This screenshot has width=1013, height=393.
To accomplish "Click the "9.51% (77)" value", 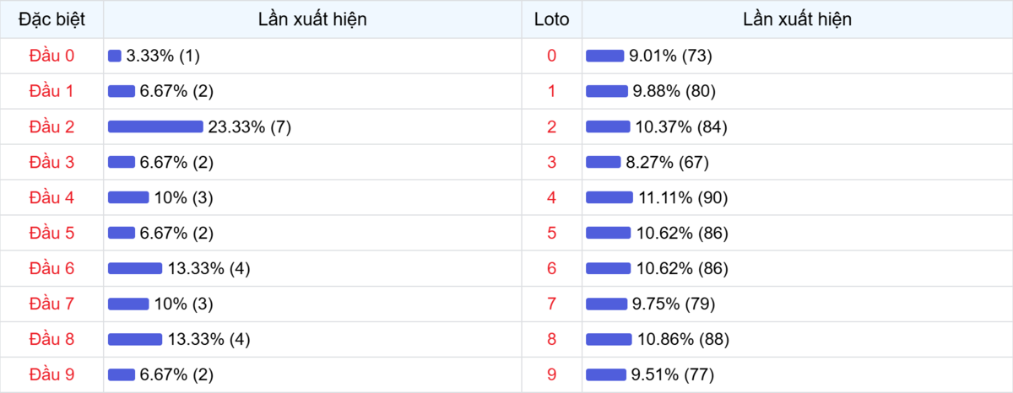I will tap(672, 374).
